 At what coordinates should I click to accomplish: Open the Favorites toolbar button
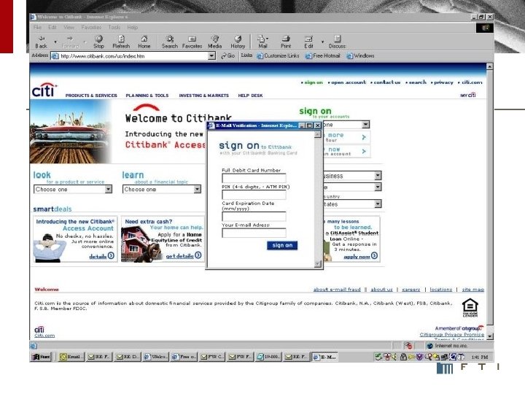[x=192, y=42]
